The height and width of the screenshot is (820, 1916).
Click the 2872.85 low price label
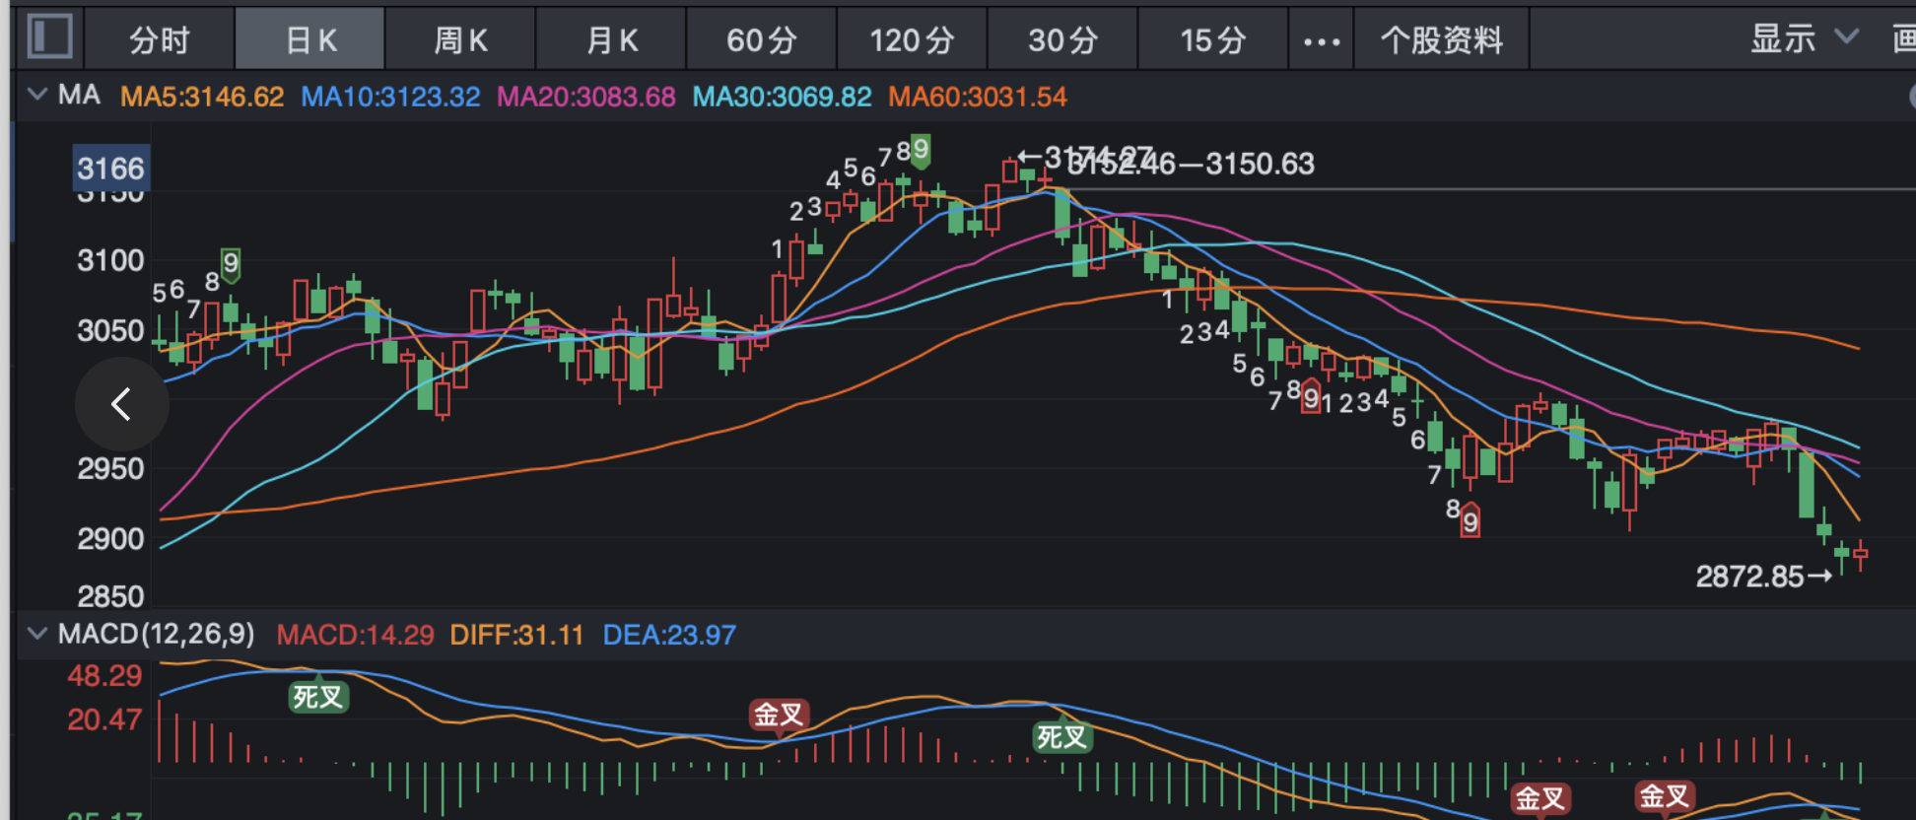tap(1763, 576)
